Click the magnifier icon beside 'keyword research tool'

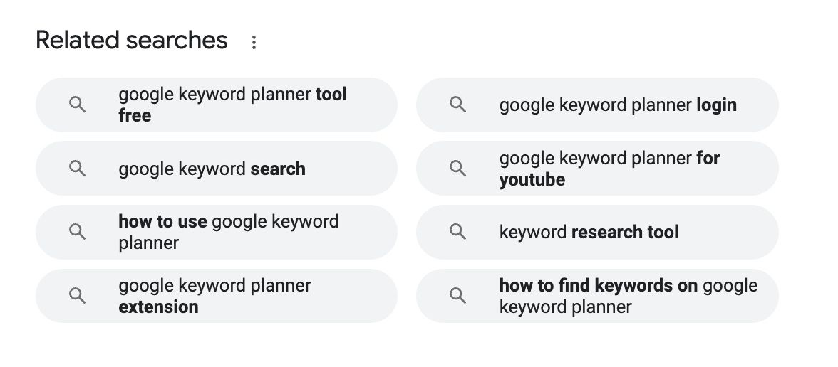tap(457, 232)
